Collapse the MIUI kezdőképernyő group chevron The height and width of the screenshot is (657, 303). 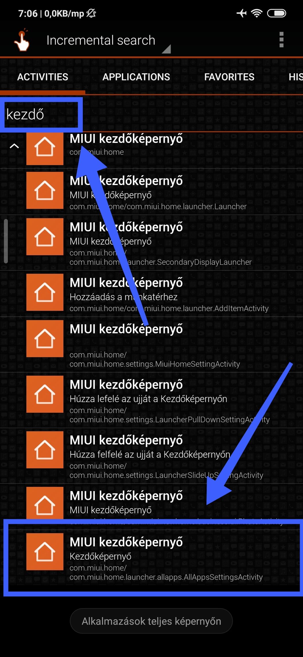[14, 146]
